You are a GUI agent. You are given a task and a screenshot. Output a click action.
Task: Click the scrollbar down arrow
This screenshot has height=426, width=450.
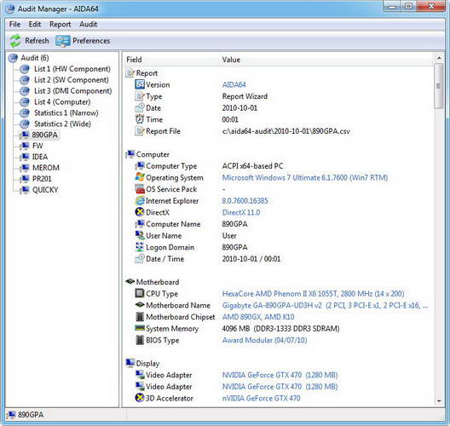(x=439, y=400)
